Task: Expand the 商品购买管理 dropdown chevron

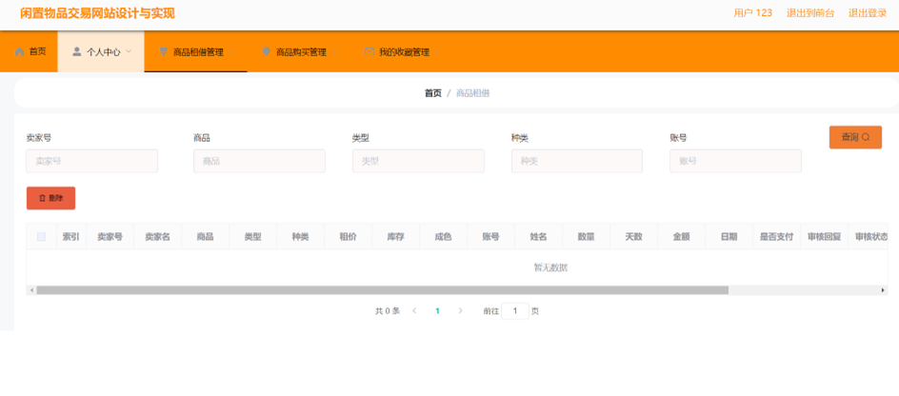Action: 335,52
